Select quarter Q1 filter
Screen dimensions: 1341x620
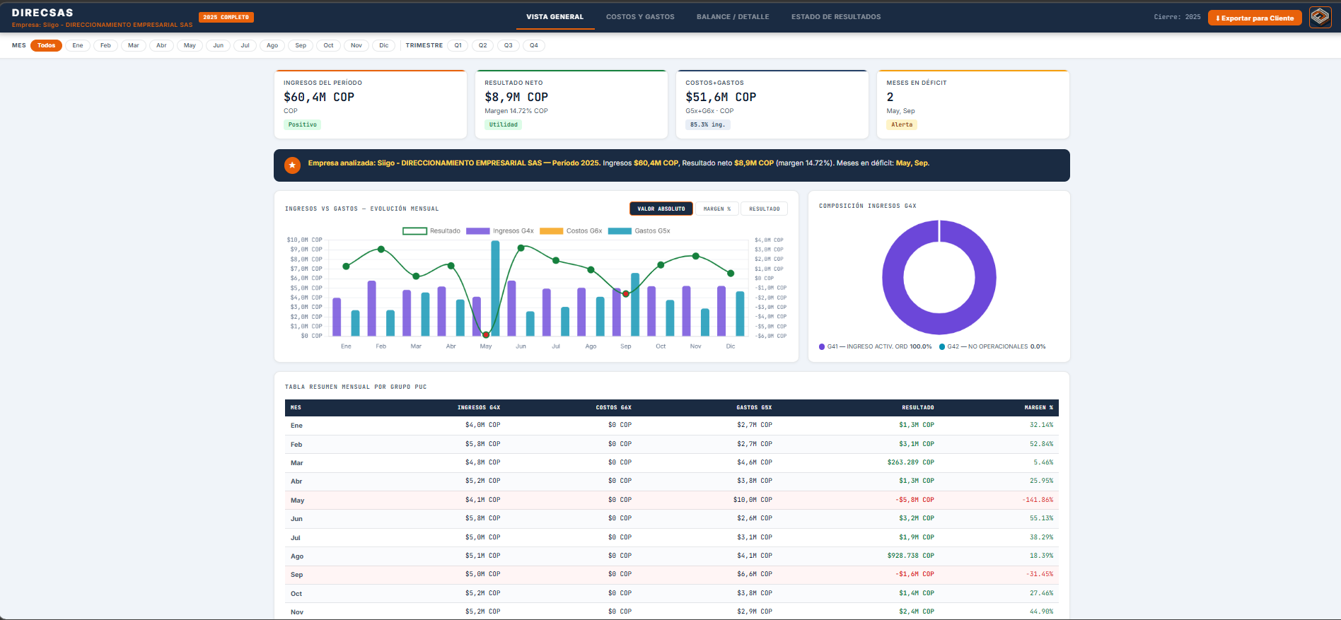458,45
